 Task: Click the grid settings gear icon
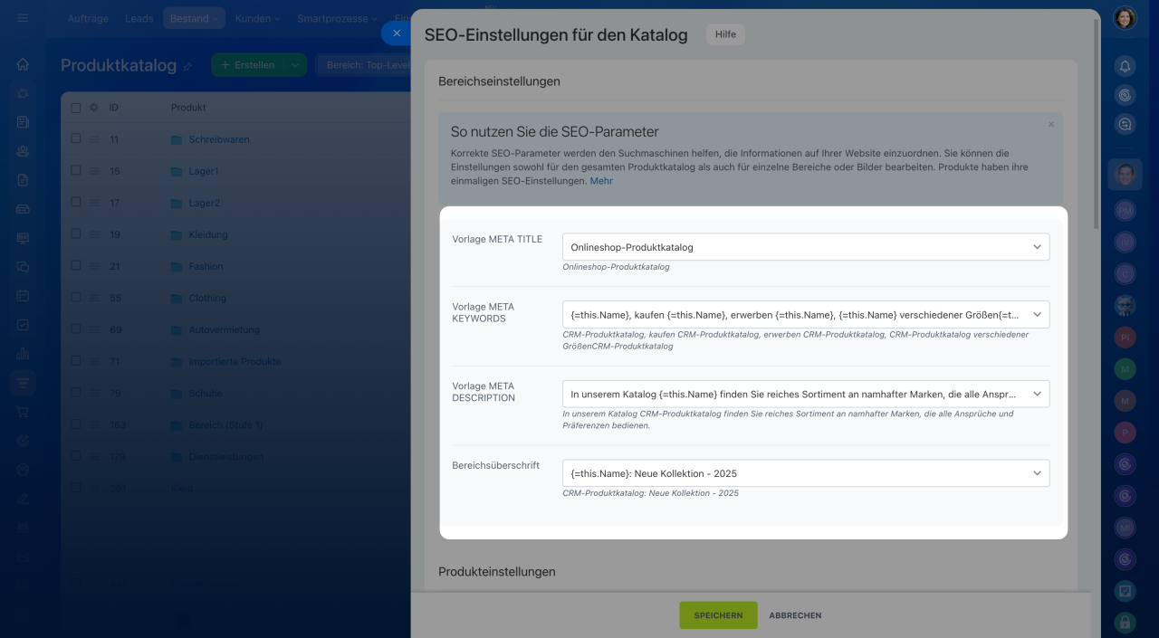click(93, 107)
